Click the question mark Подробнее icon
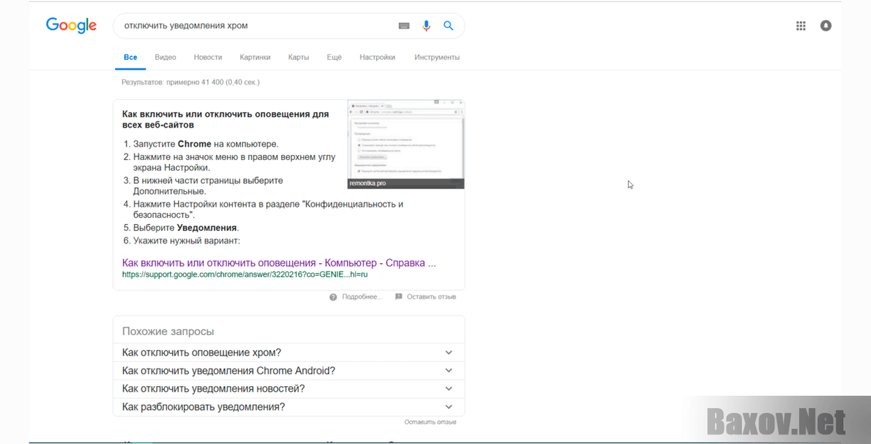The height and width of the screenshot is (444, 871). (333, 297)
